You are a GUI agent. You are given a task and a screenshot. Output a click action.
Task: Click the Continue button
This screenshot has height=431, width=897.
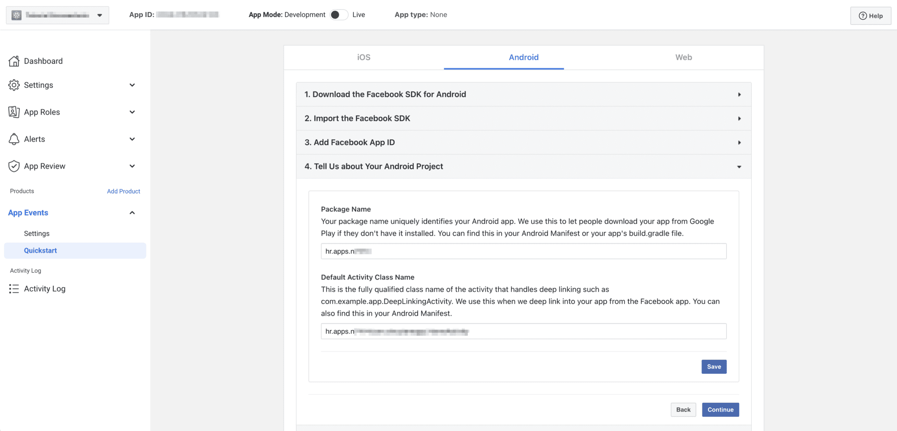click(720, 409)
